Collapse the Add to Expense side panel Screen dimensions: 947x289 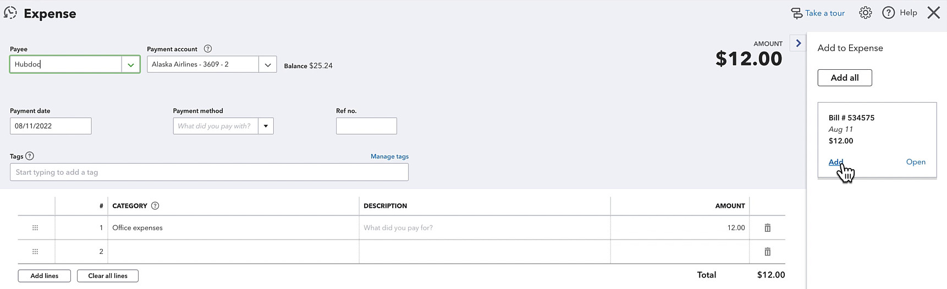[798, 43]
